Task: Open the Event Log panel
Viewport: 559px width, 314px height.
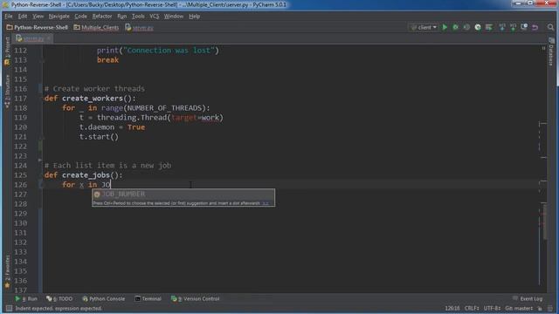Action: point(528,298)
